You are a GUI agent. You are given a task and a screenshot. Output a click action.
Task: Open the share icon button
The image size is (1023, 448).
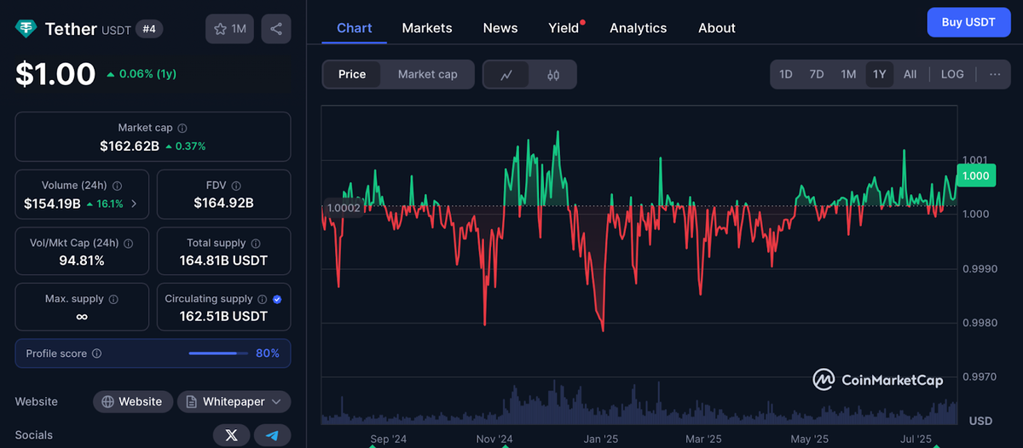(276, 29)
